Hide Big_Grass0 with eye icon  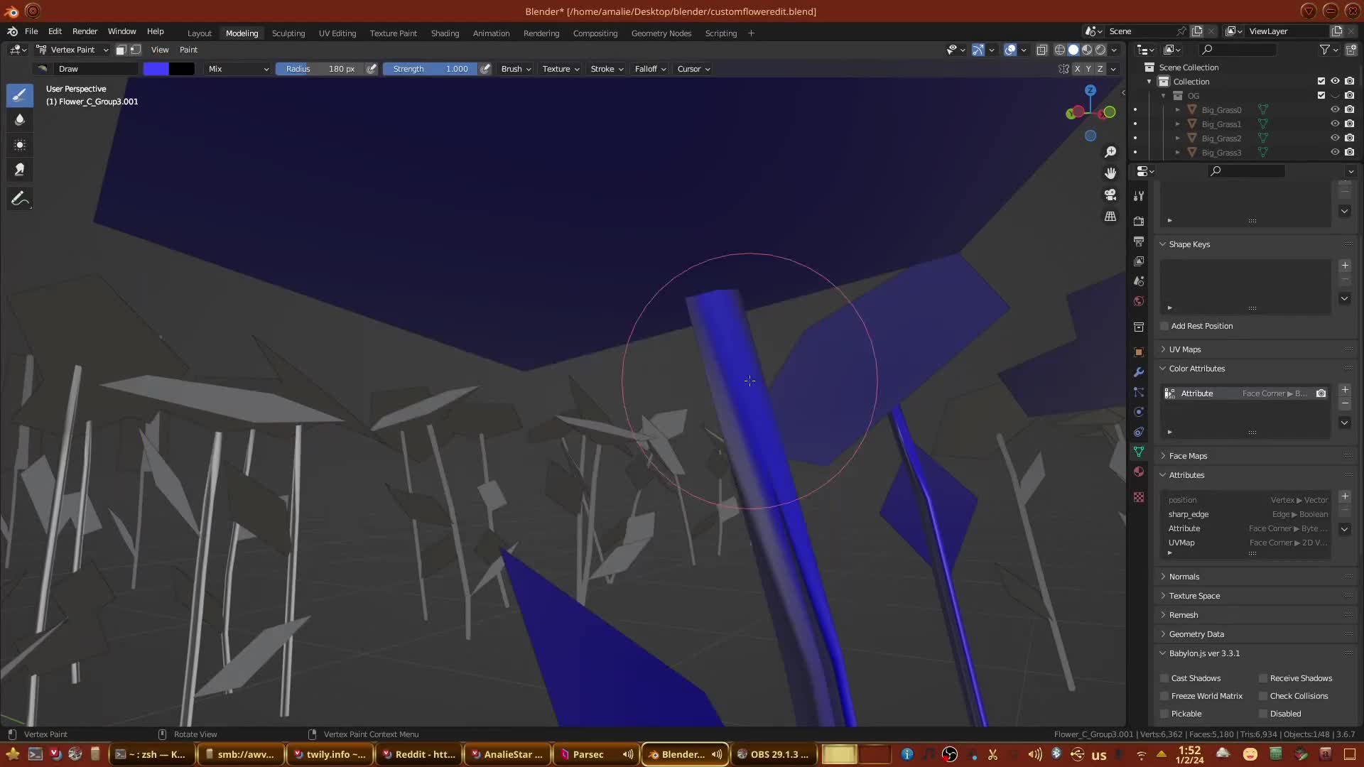[x=1335, y=109]
